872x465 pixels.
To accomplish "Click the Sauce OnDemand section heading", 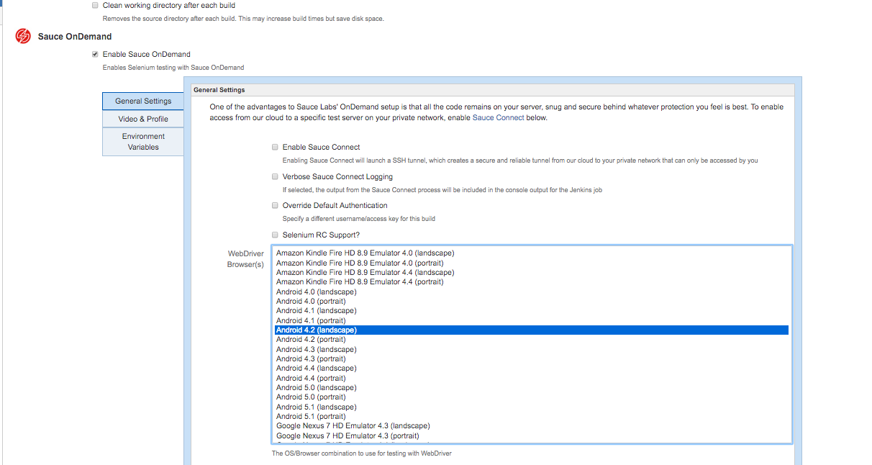I will pos(75,36).
